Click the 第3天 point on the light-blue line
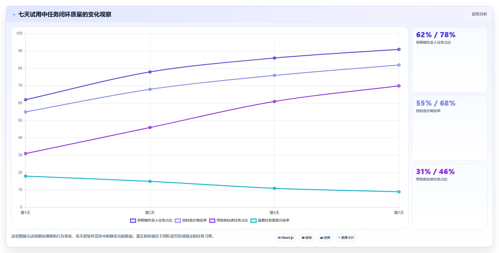 coord(150,89)
